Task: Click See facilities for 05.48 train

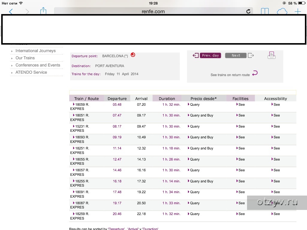Action: (x=241, y=105)
